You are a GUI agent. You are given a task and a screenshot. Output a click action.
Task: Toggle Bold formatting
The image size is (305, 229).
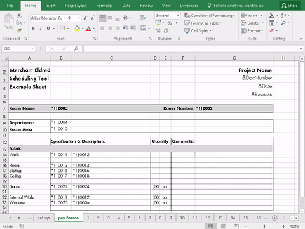[34, 28]
